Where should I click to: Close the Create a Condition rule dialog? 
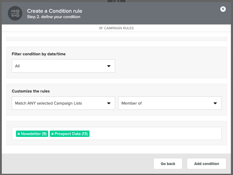223,9
